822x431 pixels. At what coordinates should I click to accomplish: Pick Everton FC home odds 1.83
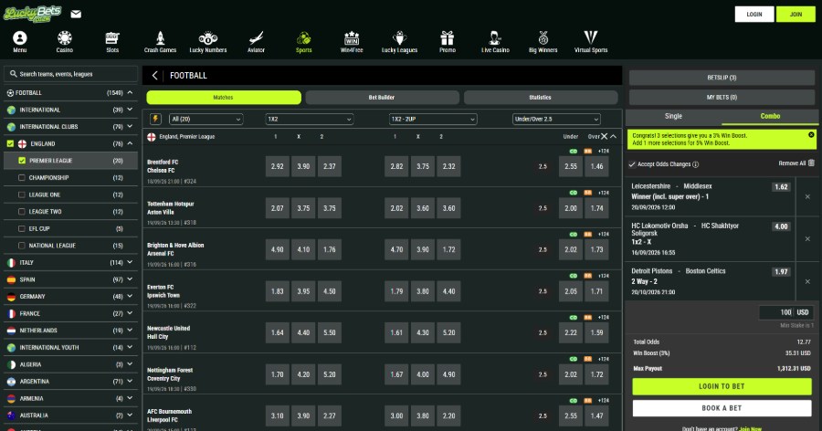pos(278,291)
